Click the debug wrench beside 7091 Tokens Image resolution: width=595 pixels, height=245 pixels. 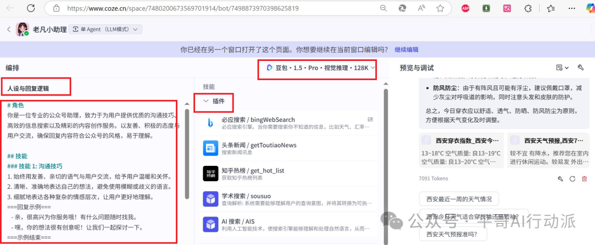560,179
